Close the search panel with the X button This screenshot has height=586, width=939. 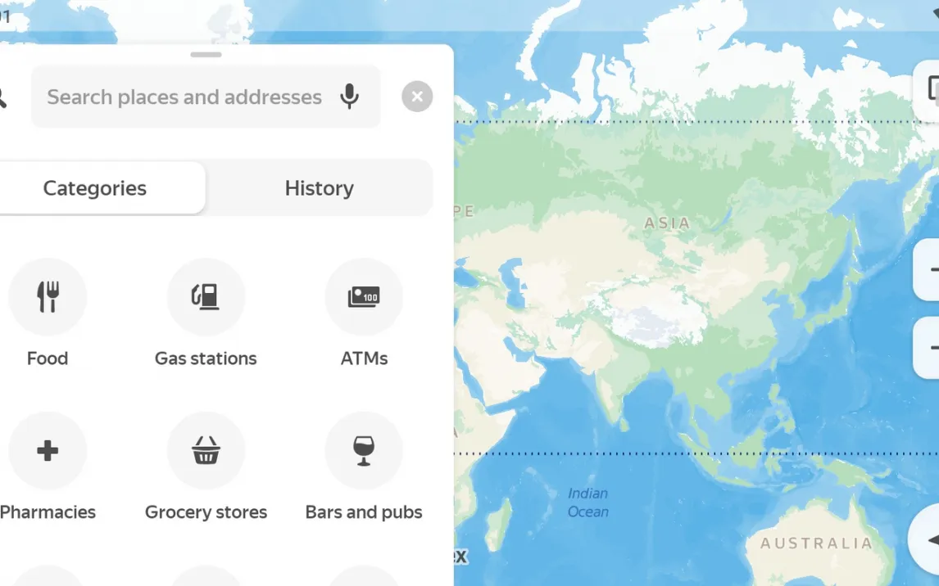point(417,97)
